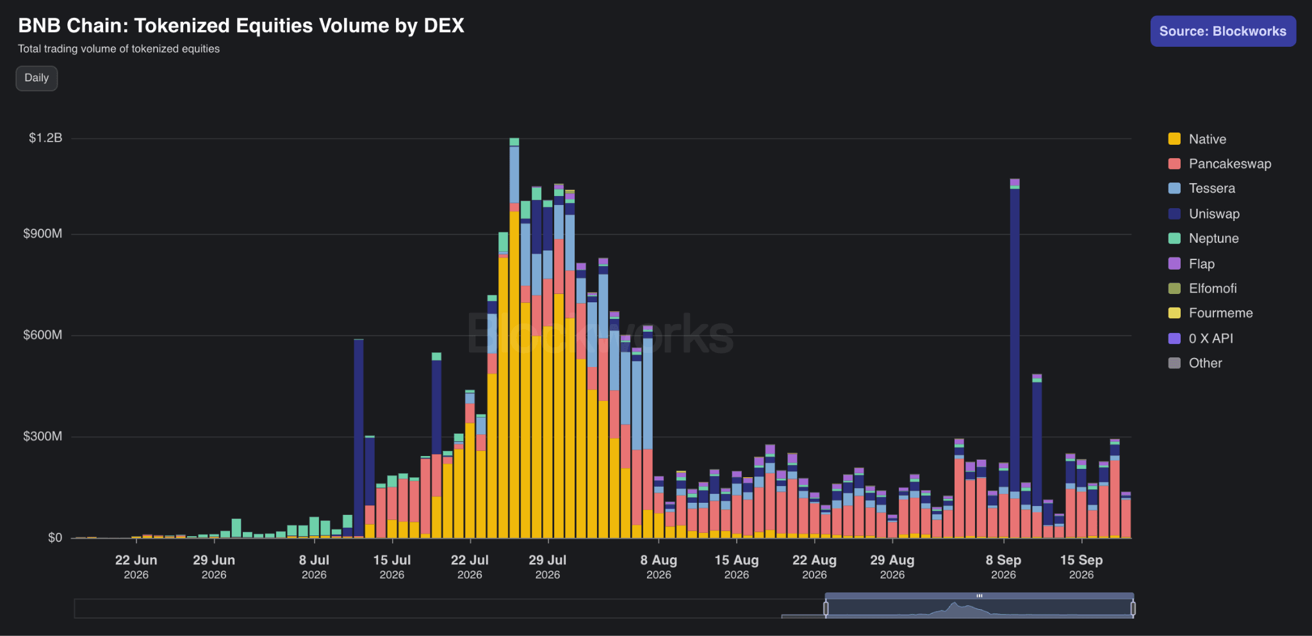Click the right handle of the range slider
The width and height of the screenshot is (1312, 636).
[1133, 608]
